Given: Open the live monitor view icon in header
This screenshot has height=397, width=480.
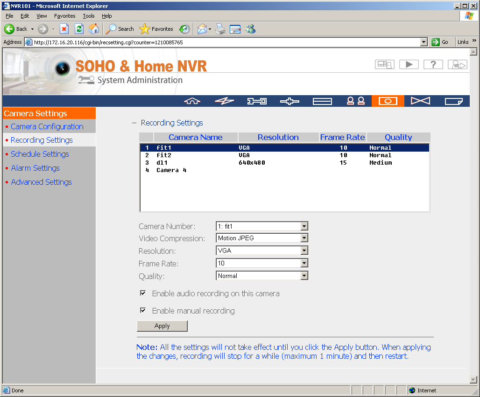Looking at the screenshot, I should point(384,64).
